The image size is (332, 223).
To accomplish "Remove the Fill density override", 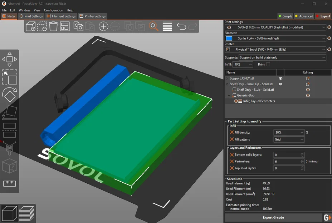I will point(232,132).
